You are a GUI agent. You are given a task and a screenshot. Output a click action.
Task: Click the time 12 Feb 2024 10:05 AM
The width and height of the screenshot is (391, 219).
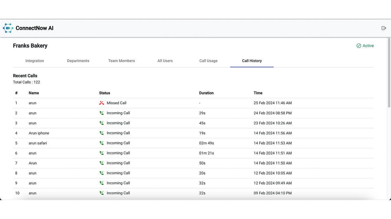(x=273, y=173)
